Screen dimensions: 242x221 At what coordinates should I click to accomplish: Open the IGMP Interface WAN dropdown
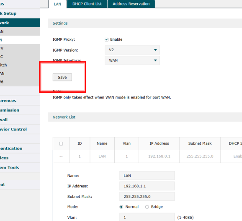pos(132,60)
